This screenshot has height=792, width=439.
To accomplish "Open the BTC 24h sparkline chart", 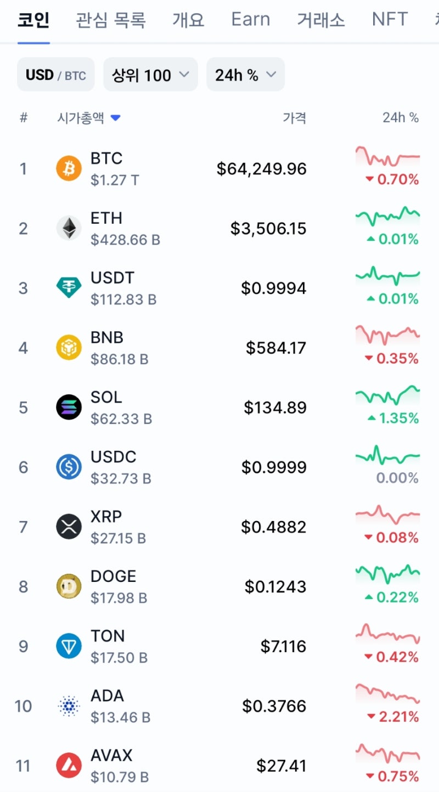I will (x=387, y=157).
